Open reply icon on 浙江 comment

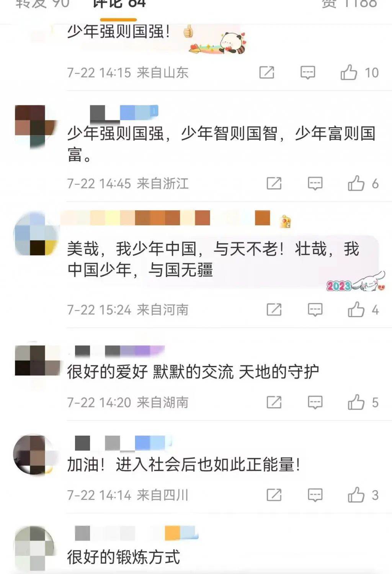pyautogui.click(x=315, y=184)
